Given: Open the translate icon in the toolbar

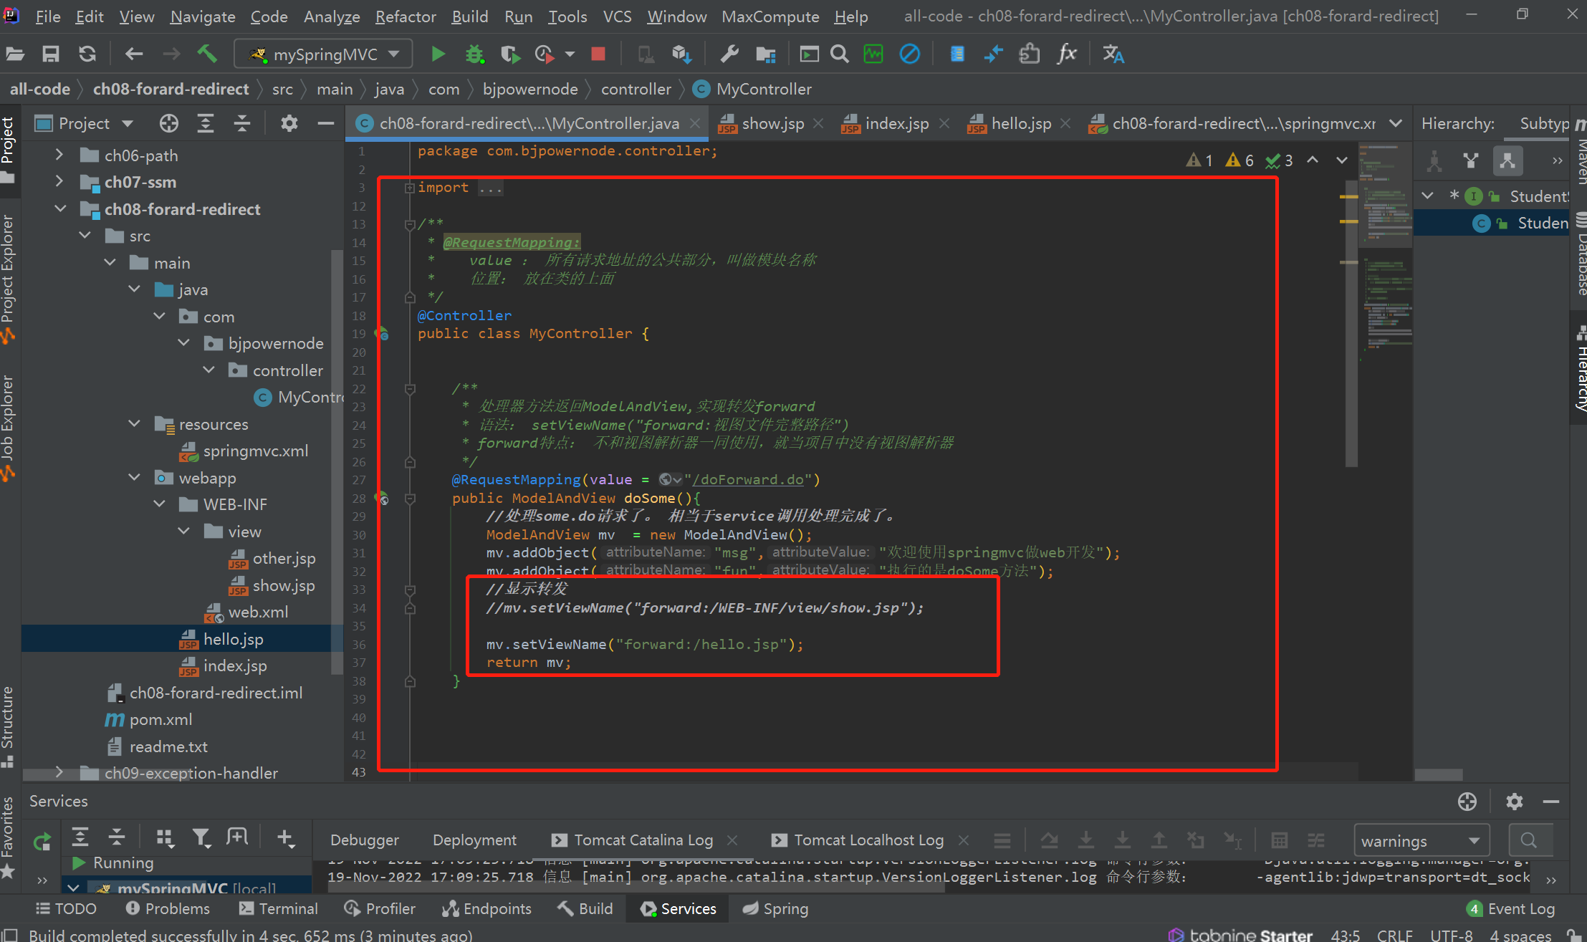Looking at the screenshot, I should pyautogui.click(x=1113, y=54).
